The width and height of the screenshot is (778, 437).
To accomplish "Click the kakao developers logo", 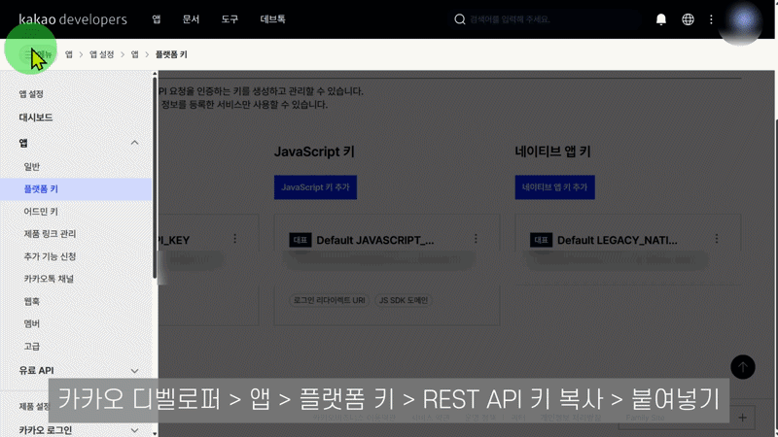I will tap(73, 19).
